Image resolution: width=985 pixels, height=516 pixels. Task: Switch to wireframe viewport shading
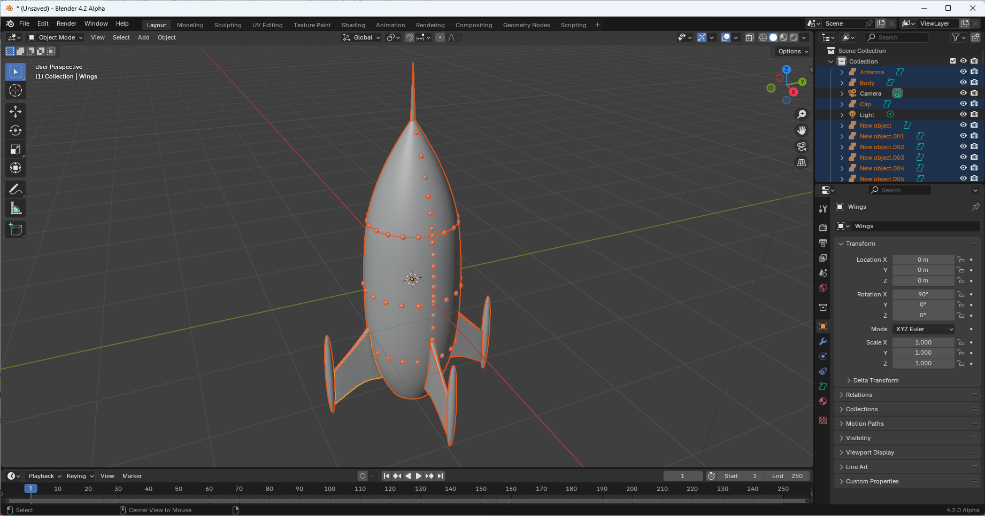click(763, 37)
